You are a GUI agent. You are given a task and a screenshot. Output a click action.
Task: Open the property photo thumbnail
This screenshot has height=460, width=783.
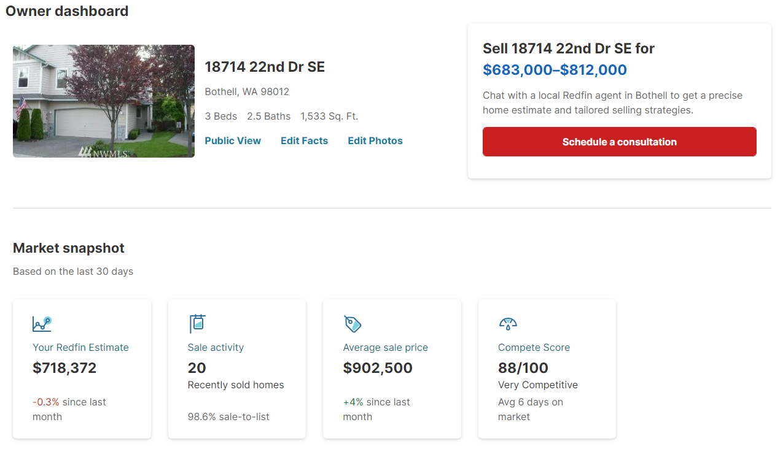104,101
